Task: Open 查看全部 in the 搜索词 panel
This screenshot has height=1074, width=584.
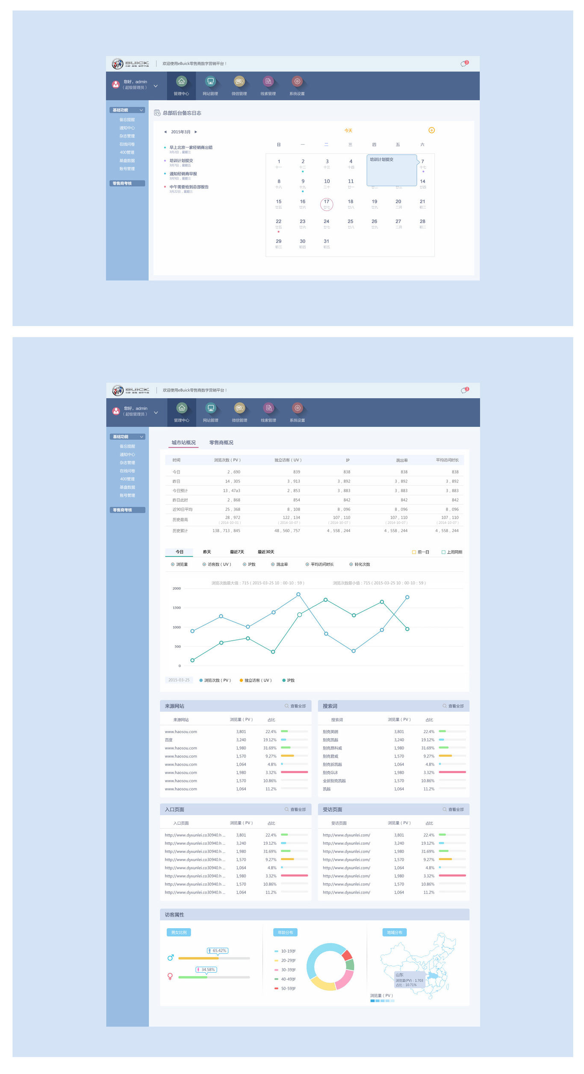Action: (456, 706)
